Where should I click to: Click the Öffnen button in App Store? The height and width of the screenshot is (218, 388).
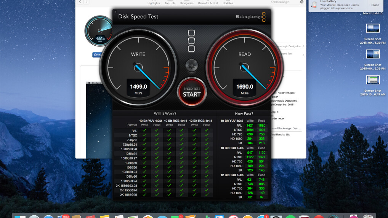97,55
